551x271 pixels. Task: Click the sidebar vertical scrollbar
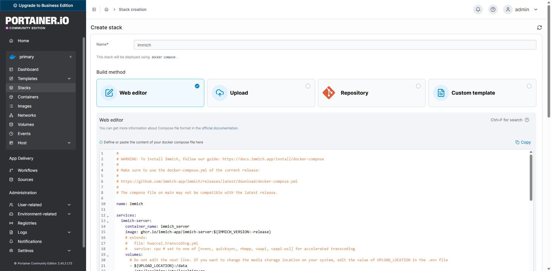(84, 142)
